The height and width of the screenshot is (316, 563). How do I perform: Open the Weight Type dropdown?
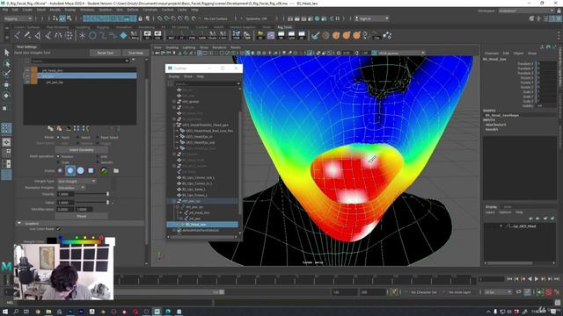[77, 182]
